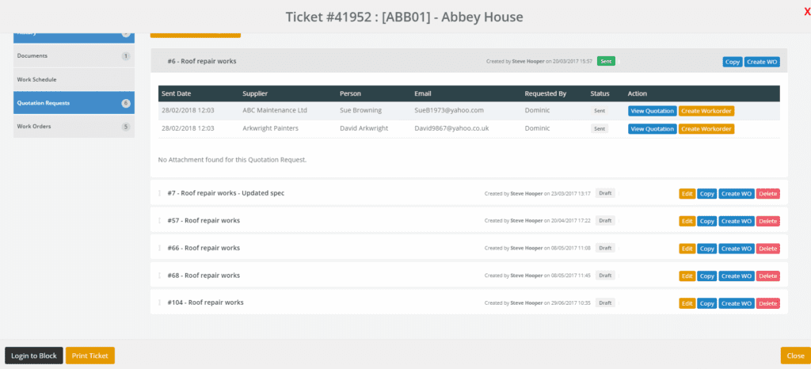Delete quotation request #68
Viewport: 811px width, 369px height.
tap(767, 276)
